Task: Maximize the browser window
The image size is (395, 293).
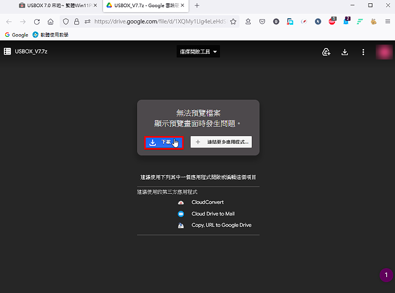Action: (370, 6)
